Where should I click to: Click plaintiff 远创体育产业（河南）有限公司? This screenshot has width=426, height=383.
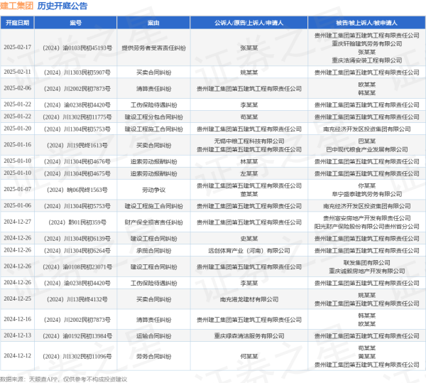(x=249, y=251)
